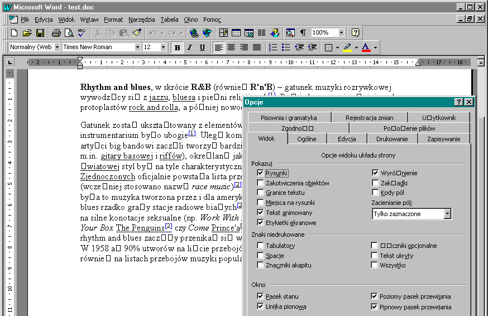Toggle Tekst animowany checkbox
This screenshot has width=488, height=316.
point(260,213)
